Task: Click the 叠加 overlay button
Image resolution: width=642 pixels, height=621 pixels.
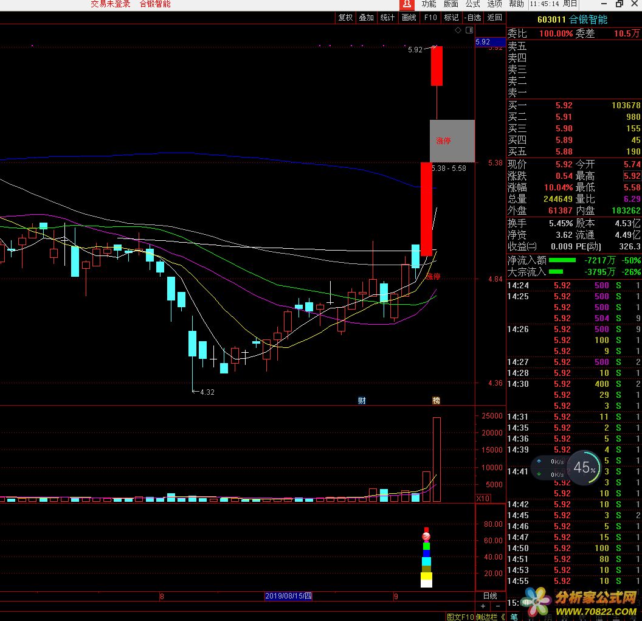Action: 367,18
